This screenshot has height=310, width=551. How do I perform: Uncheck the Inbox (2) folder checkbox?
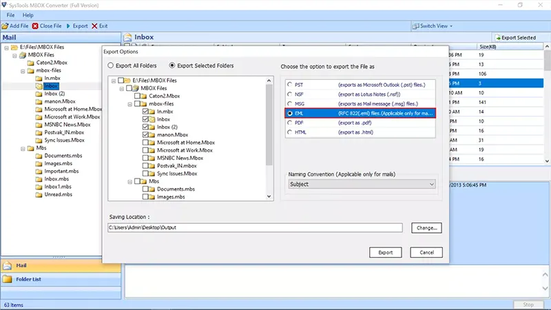point(145,127)
